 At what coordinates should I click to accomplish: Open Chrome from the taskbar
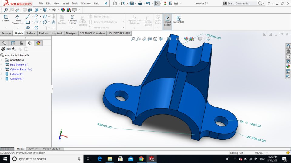(x=141, y=159)
